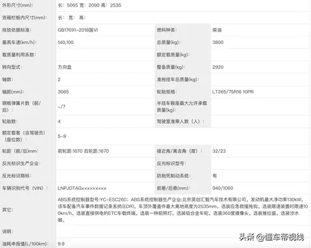This screenshot has width=311, height=248.
Task: Select the 钢板弹簧片数 label
Action: coord(21,106)
